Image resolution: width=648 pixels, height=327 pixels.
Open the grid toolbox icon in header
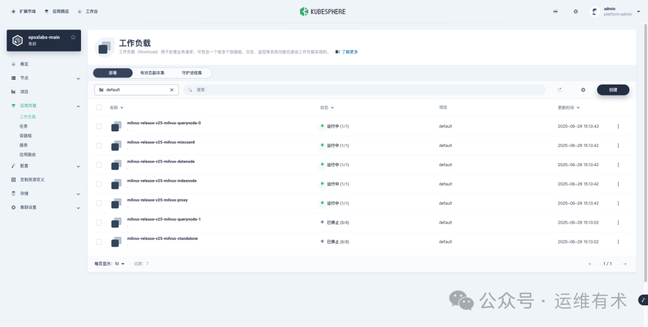coord(556,11)
